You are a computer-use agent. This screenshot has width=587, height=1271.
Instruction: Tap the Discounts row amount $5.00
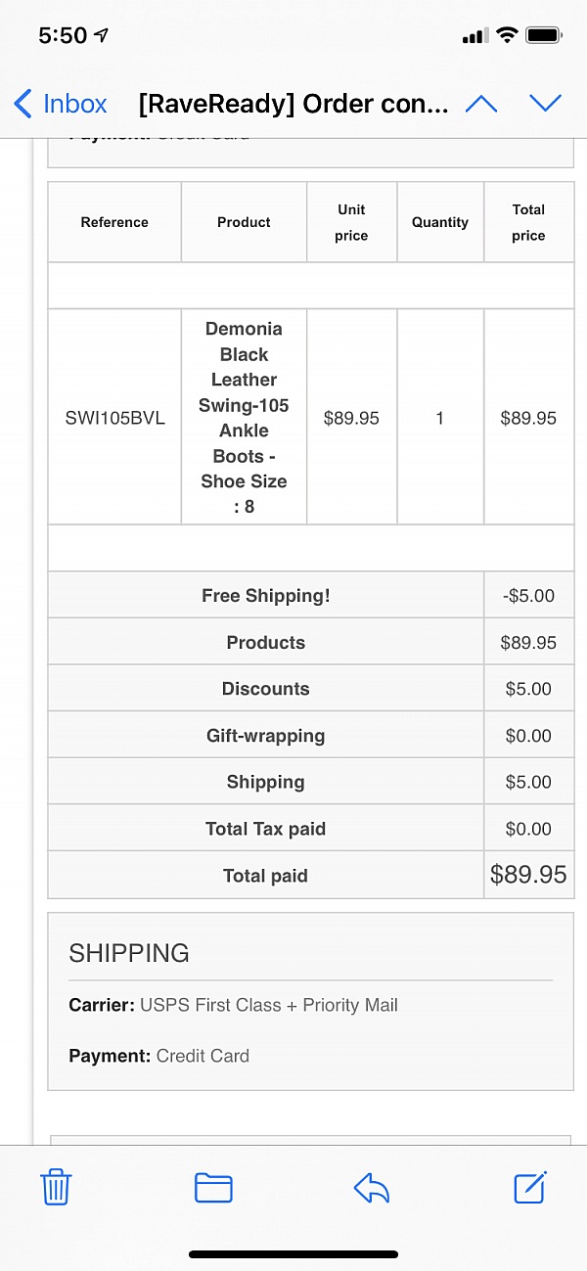point(528,689)
